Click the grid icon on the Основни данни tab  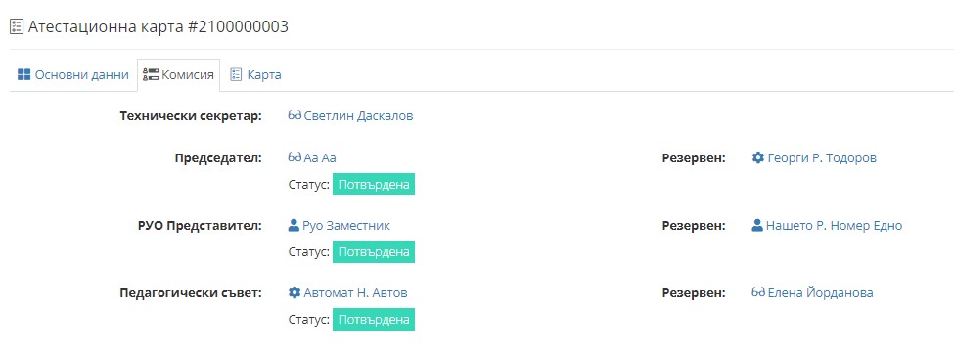pyautogui.click(x=23, y=75)
